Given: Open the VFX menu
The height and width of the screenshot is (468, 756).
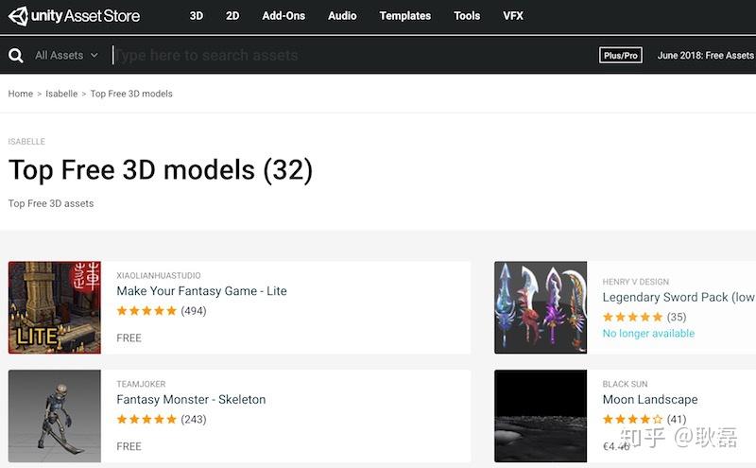Looking at the screenshot, I should click(513, 16).
